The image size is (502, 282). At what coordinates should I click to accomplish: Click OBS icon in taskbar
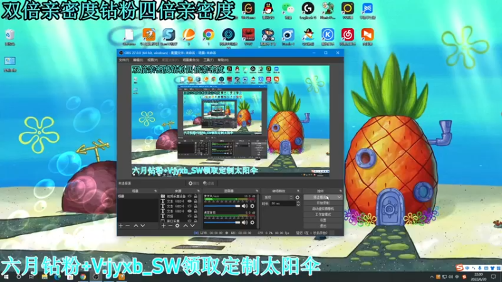click(x=96, y=277)
